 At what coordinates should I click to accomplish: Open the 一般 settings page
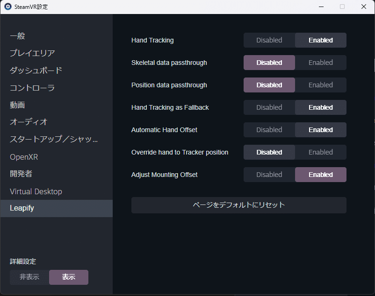tap(57, 36)
